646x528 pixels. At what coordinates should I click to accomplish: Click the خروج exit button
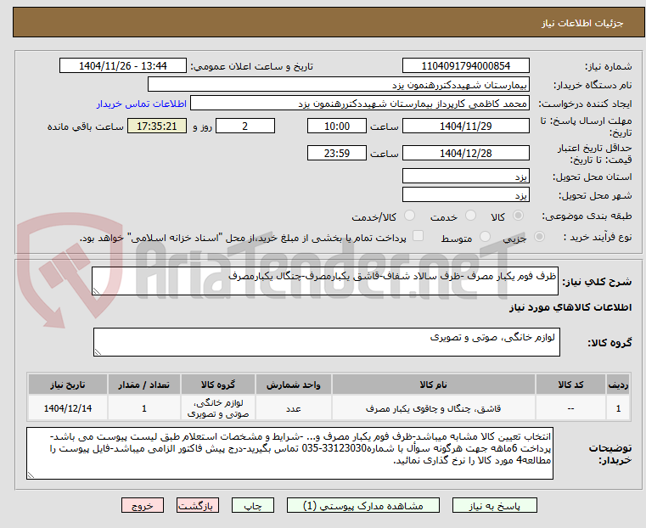[143, 505]
